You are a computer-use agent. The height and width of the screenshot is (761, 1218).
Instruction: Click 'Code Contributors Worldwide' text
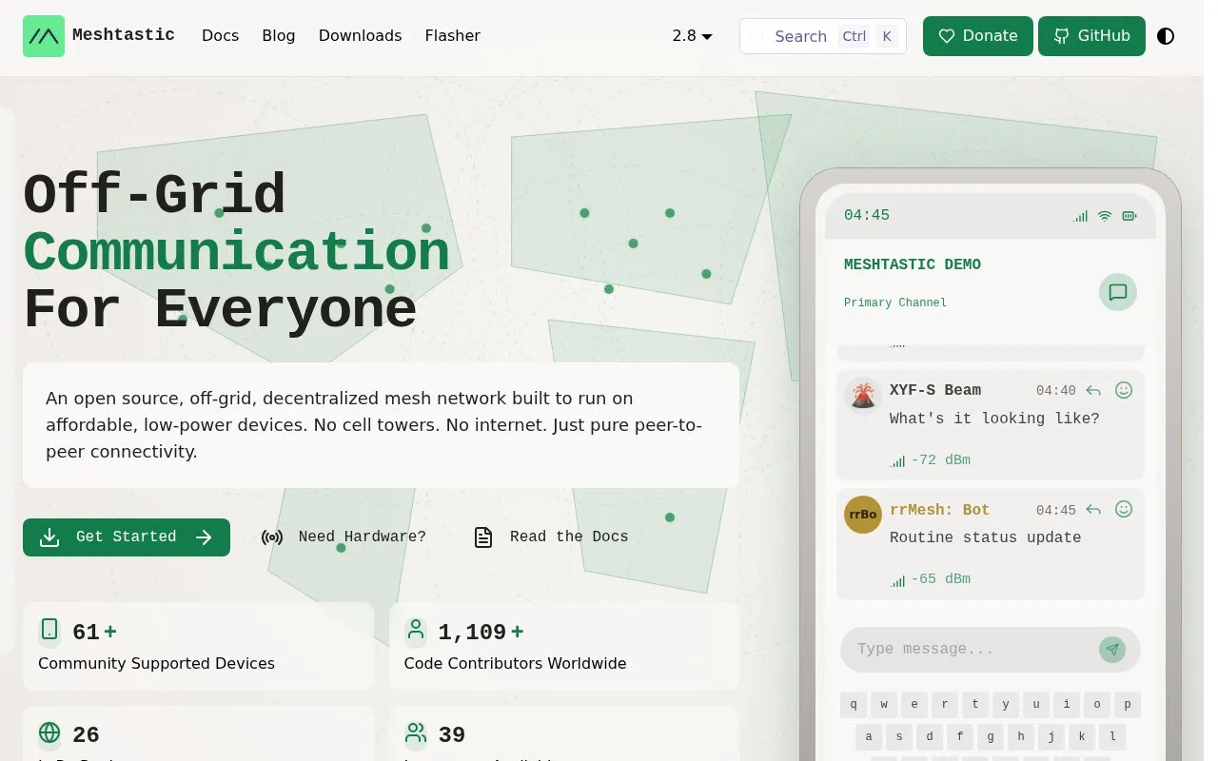[515, 664]
